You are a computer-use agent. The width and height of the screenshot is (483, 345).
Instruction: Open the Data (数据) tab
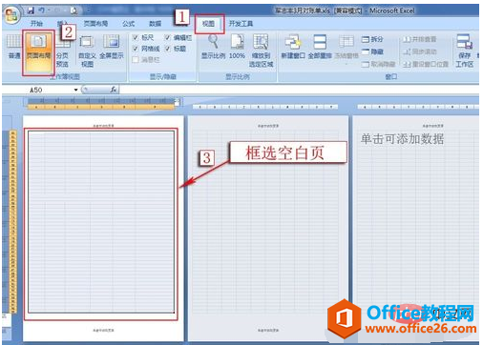(155, 23)
